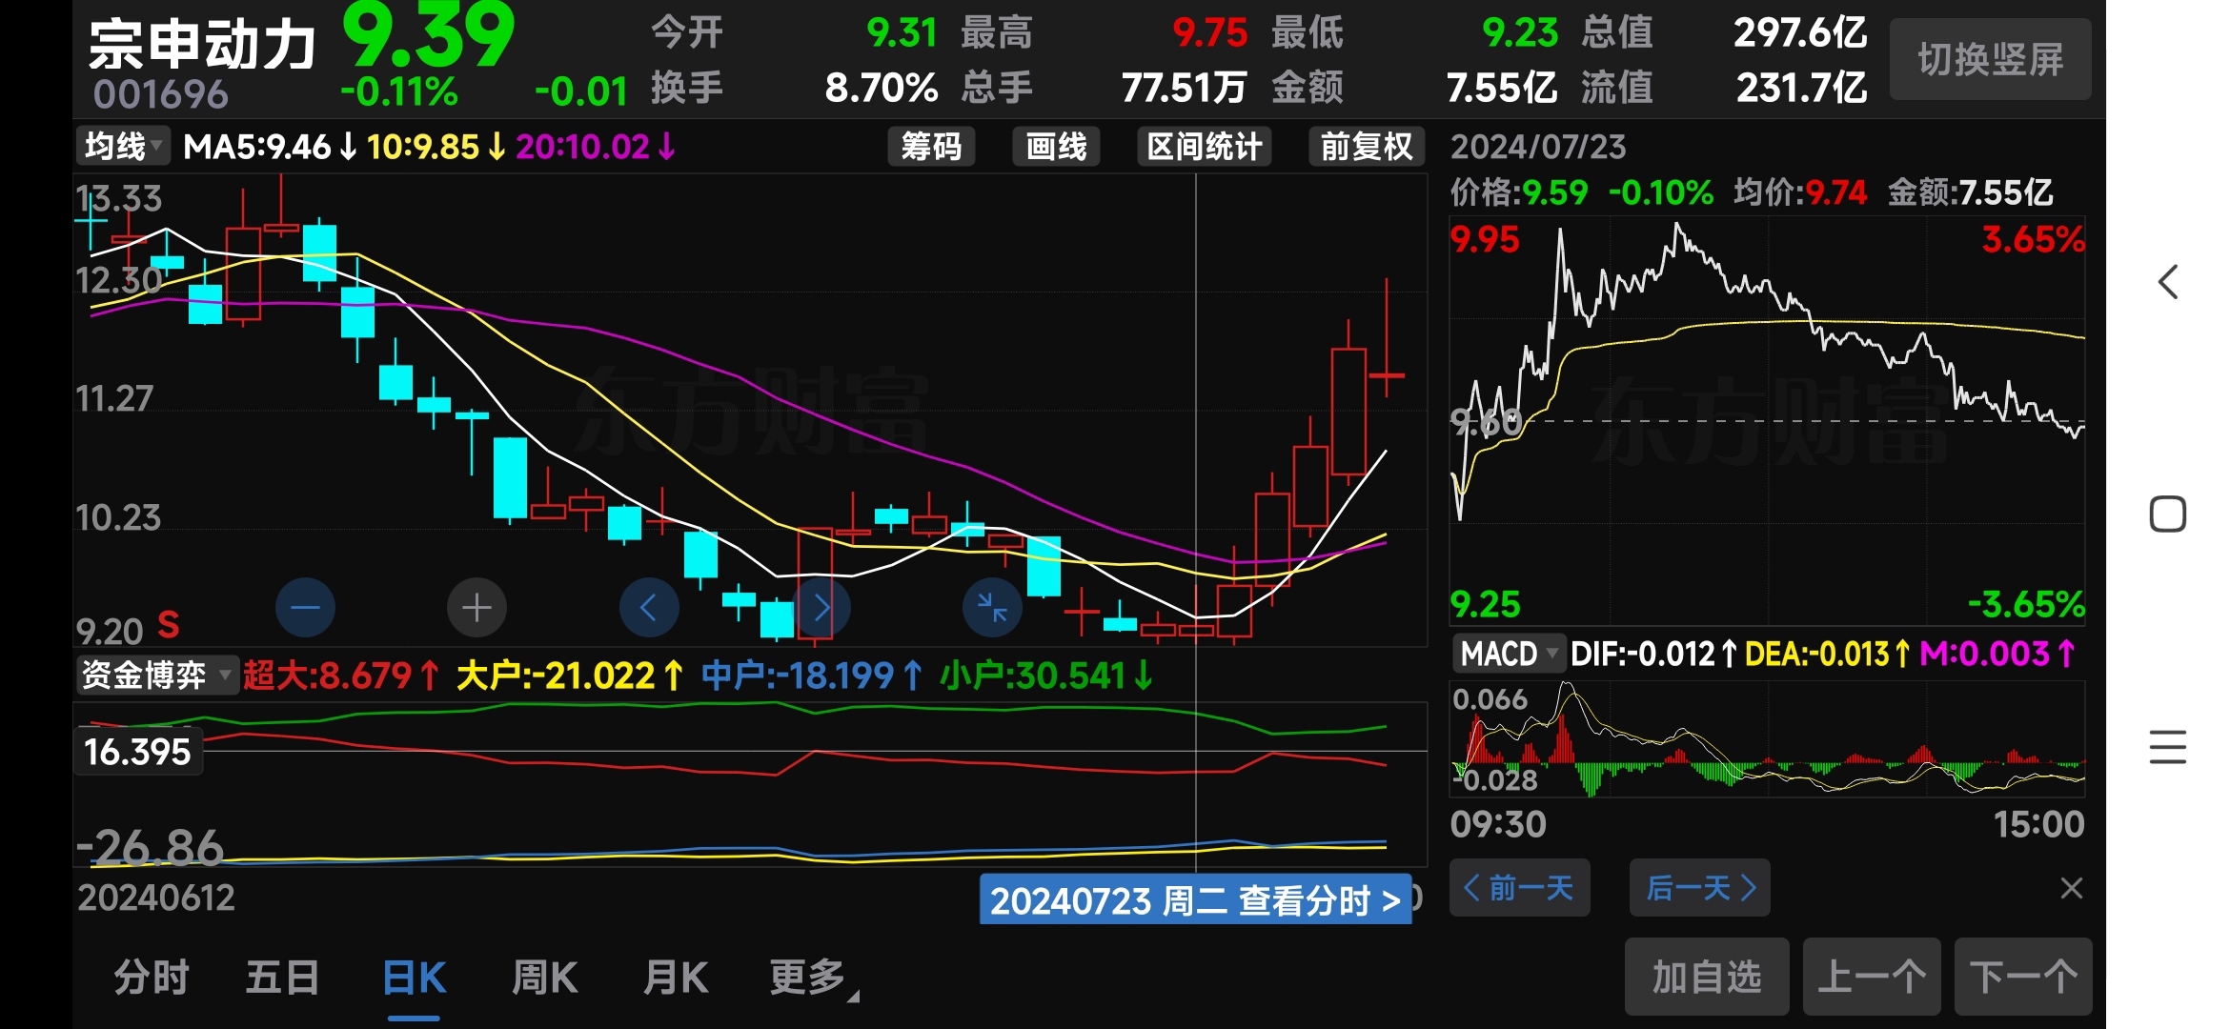Viewport: 2230px width, 1029px height.
Task: Open 均线 indicator dropdown
Action: point(122,147)
